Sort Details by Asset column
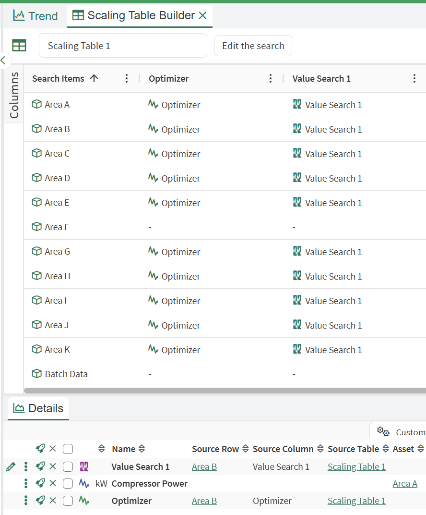The width and height of the screenshot is (426, 515). point(408,449)
